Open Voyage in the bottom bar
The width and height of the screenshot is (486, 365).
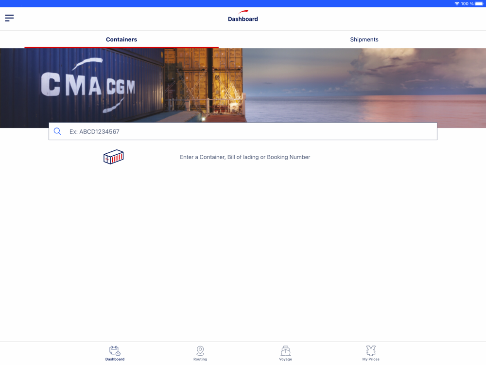285,353
